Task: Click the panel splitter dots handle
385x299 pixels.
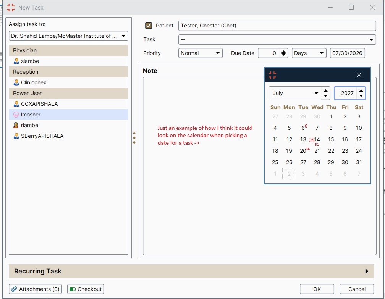Action: tap(134, 138)
